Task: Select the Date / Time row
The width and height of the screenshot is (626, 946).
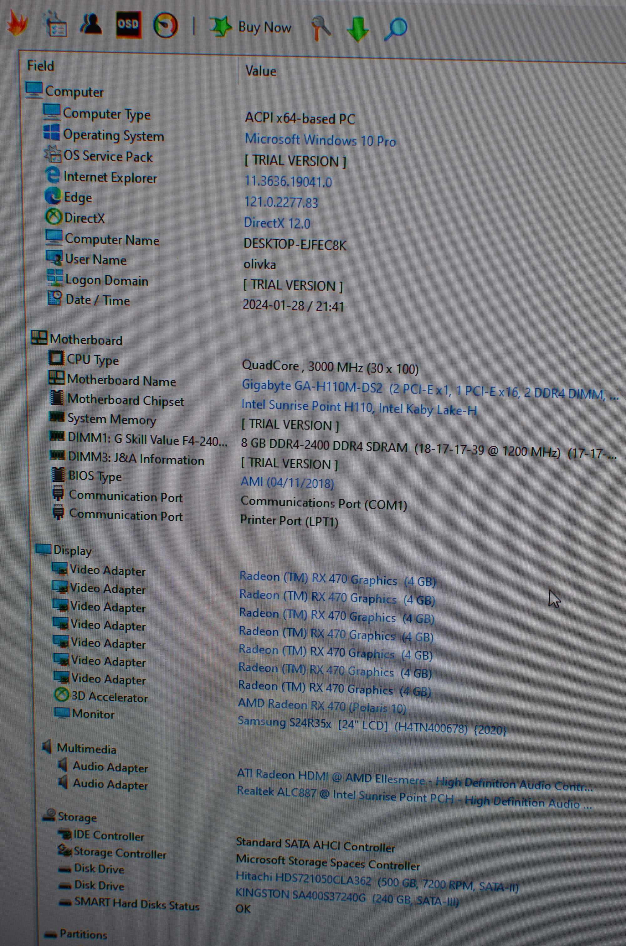Action: [x=89, y=300]
